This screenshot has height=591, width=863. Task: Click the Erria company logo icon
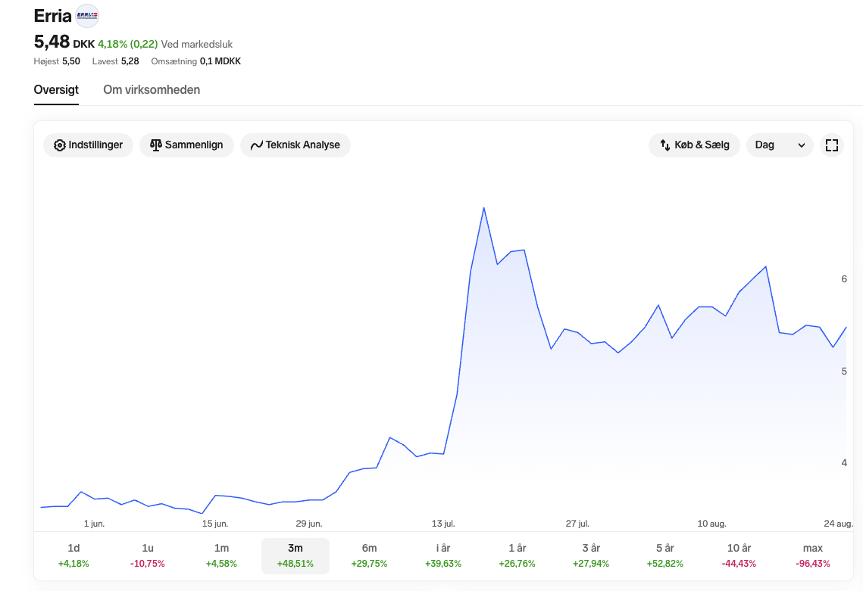point(87,15)
